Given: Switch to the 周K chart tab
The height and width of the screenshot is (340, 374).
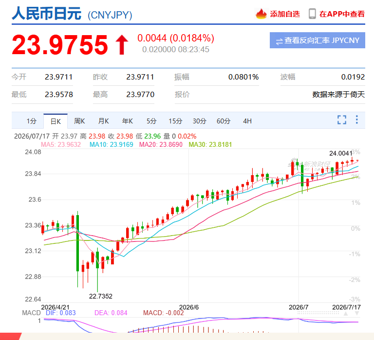Looking at the screenshot, I should pos(79,121).
